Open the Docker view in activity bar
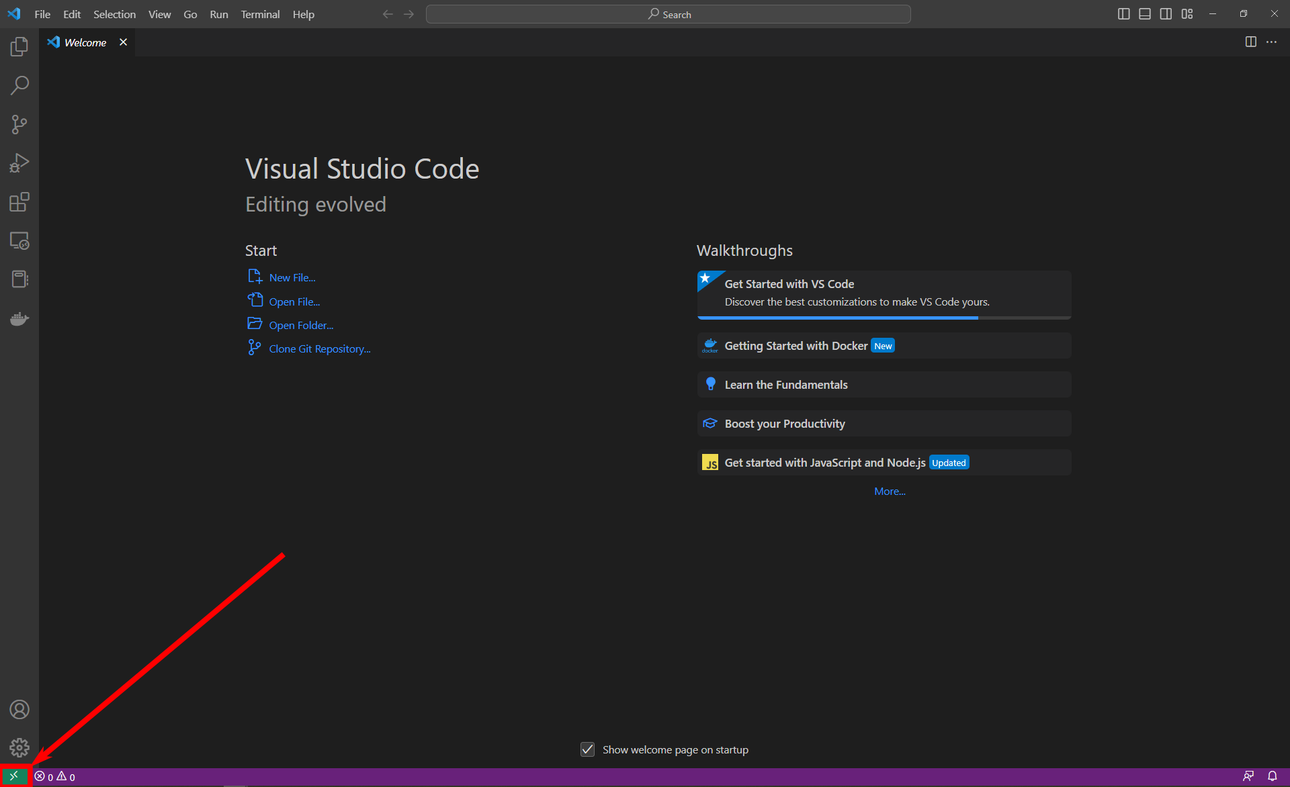1290x787 pixels. point(19,318)
